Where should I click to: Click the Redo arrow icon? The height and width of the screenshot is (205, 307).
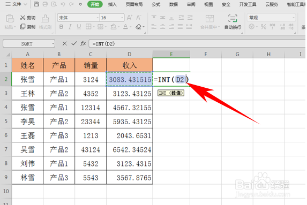[71, 4]
